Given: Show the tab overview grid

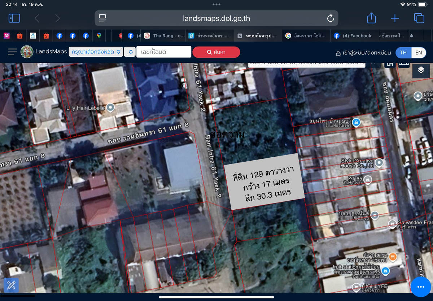Looking at the screenshot, I should (419, 18).
